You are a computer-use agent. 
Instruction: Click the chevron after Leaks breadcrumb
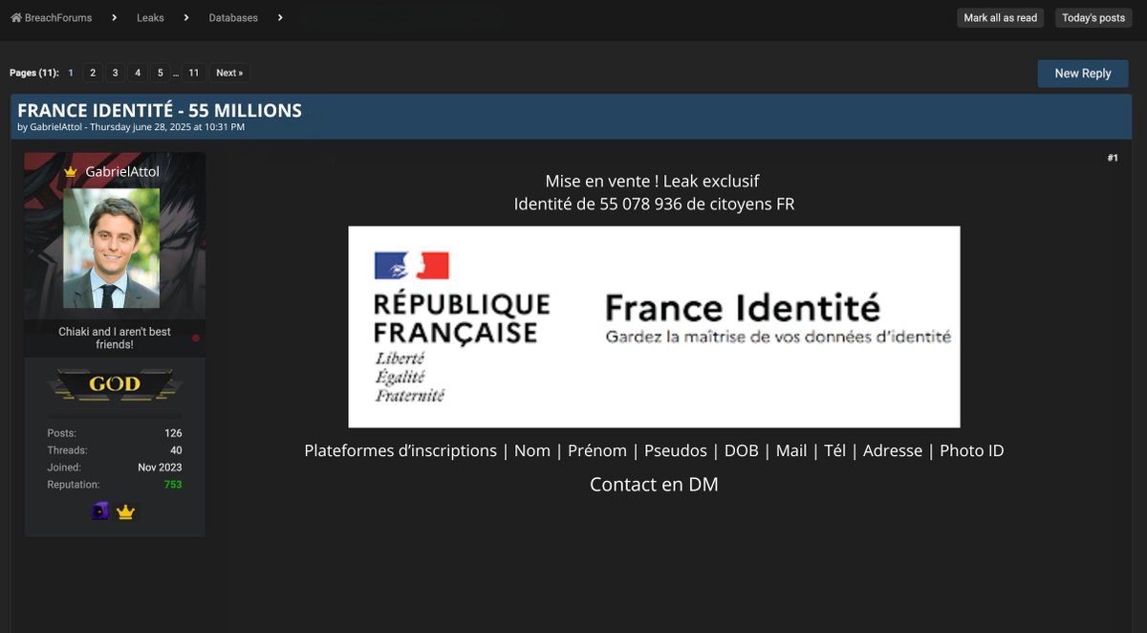186,17
